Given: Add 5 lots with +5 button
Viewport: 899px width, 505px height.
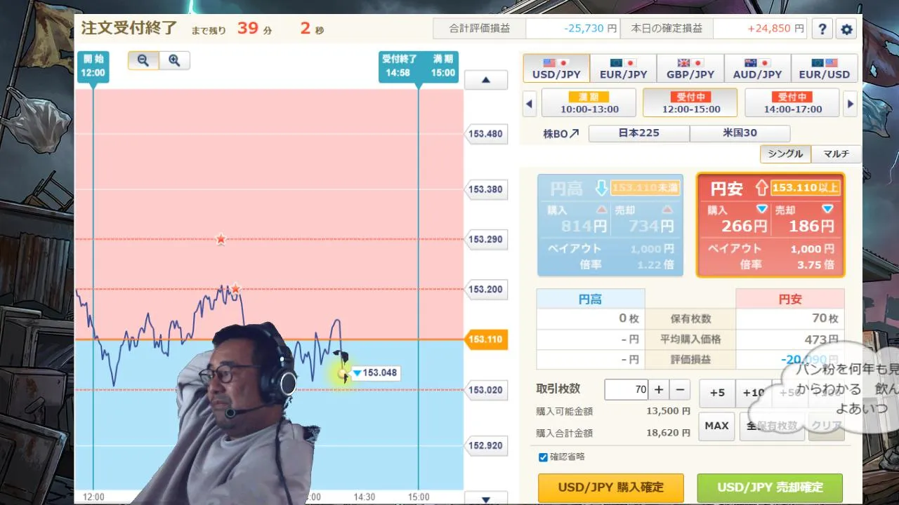Looking at the screenshot, I should coord(717,393).
